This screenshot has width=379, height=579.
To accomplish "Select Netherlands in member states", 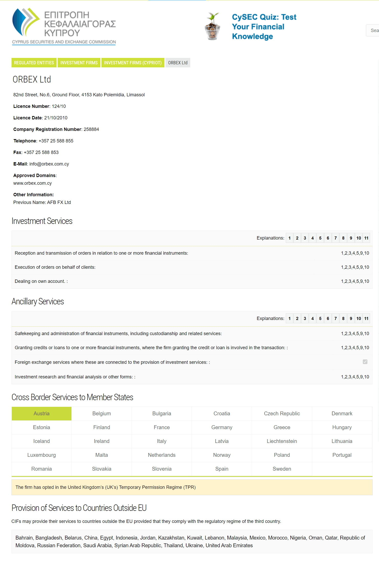I will coord(162,455).
